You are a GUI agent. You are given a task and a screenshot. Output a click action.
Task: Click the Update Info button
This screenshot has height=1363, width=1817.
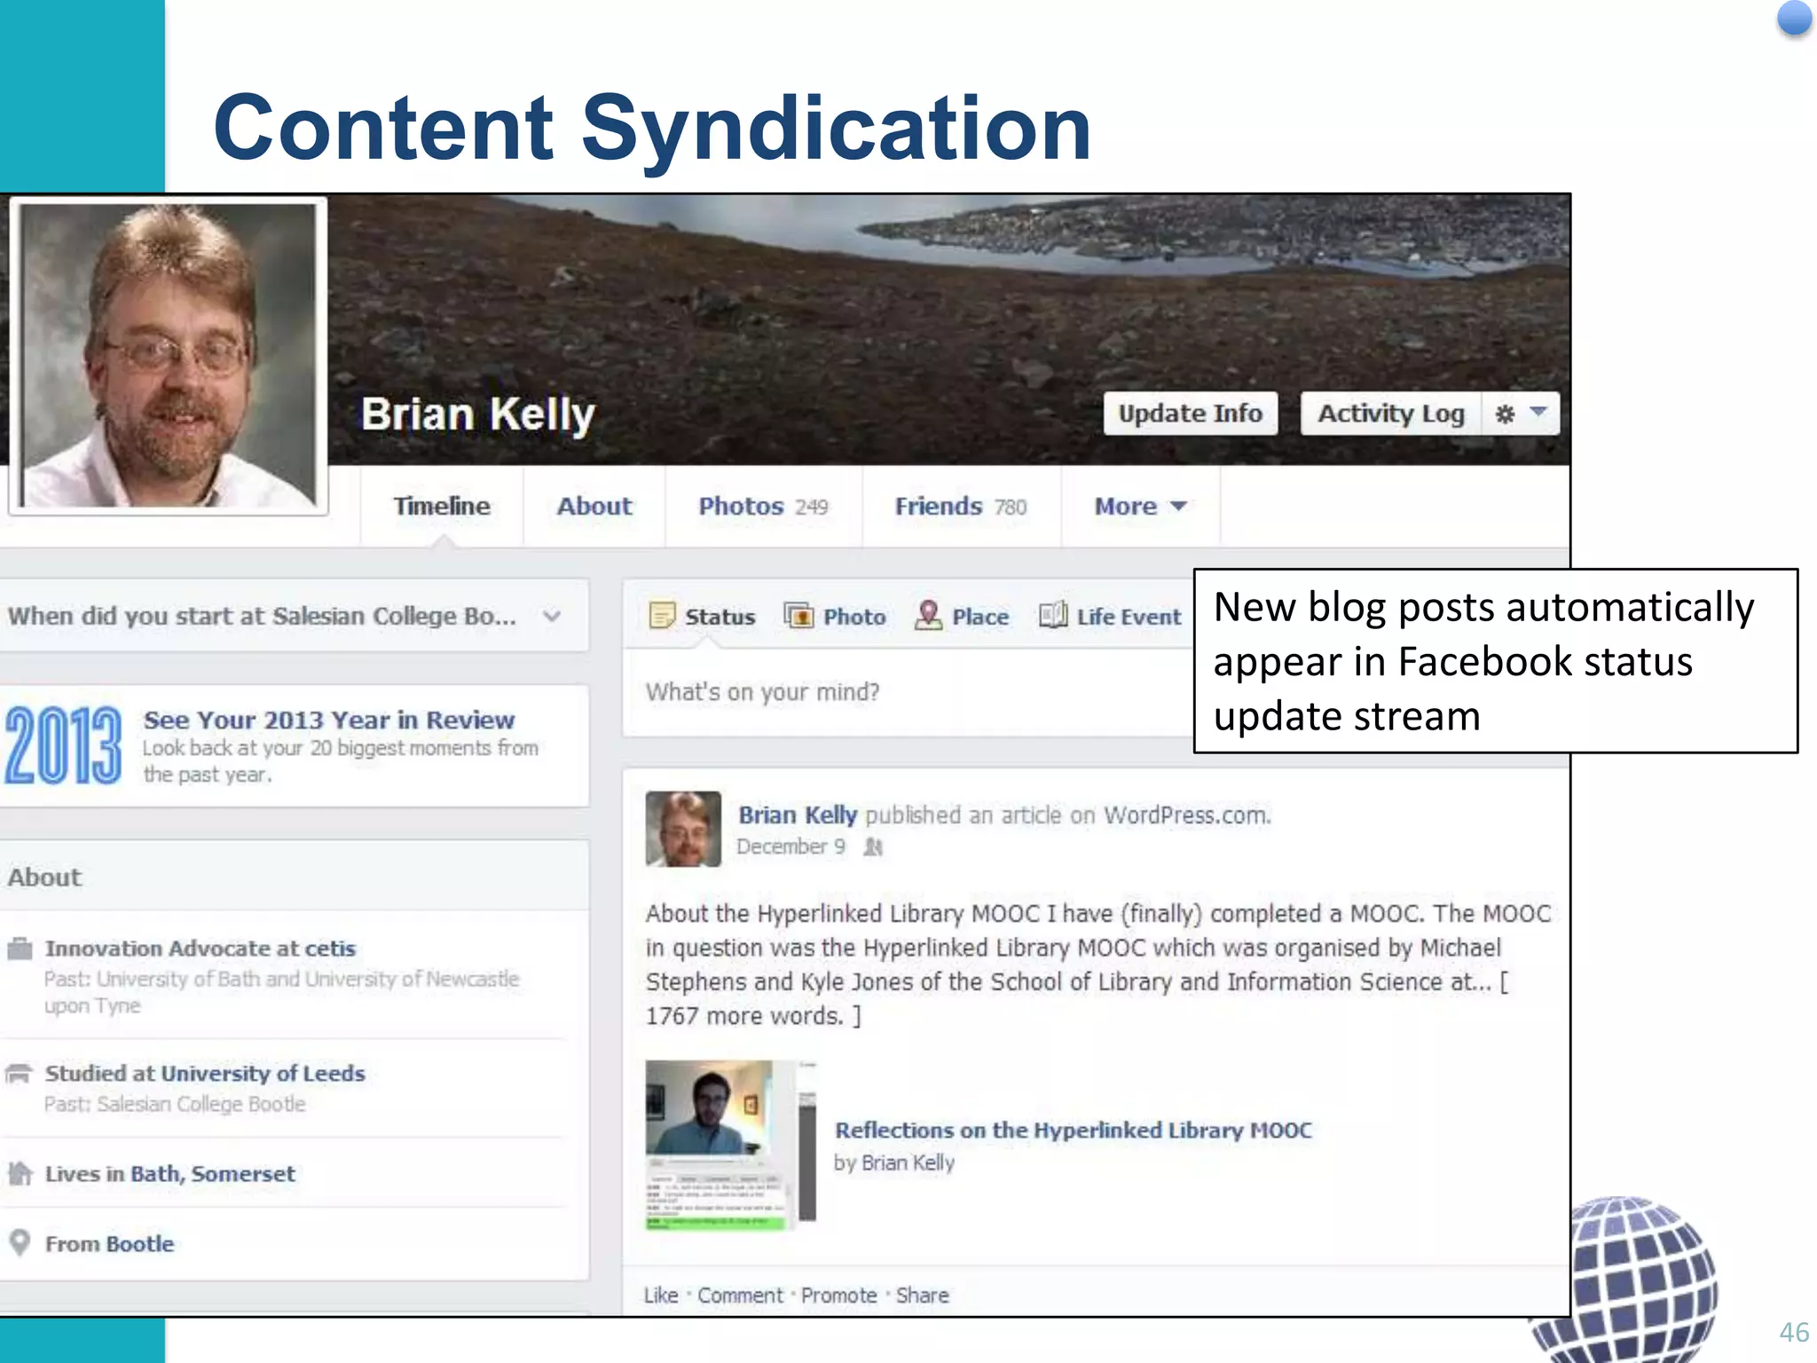pyautogui.click(x=1191, y=414)
